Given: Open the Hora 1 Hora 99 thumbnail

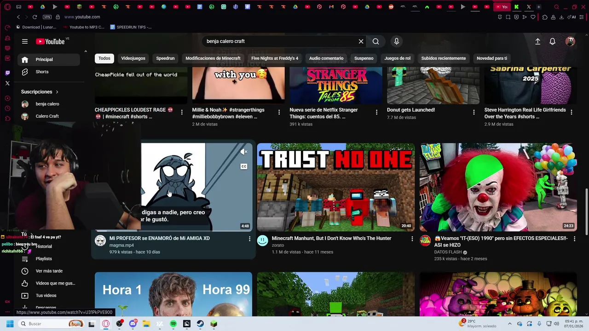Looking at the screenshot, I should tap(173, 294).
